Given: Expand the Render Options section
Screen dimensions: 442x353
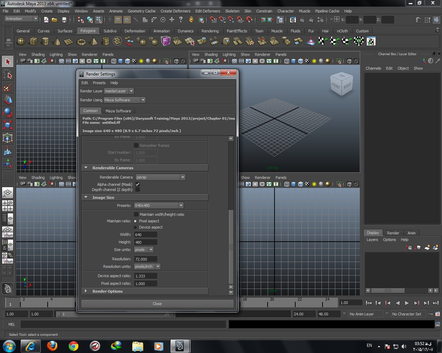Looking at the screenshot, I should click(x=86, y=291).
